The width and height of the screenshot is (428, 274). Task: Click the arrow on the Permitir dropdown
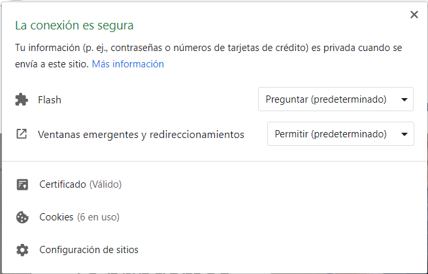click(404, 134)
